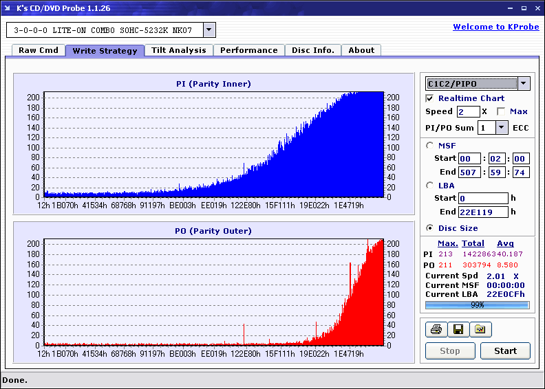This screenshot has width=545, height=389.
Task: Click the Avg column header
Action: (505, 243)
